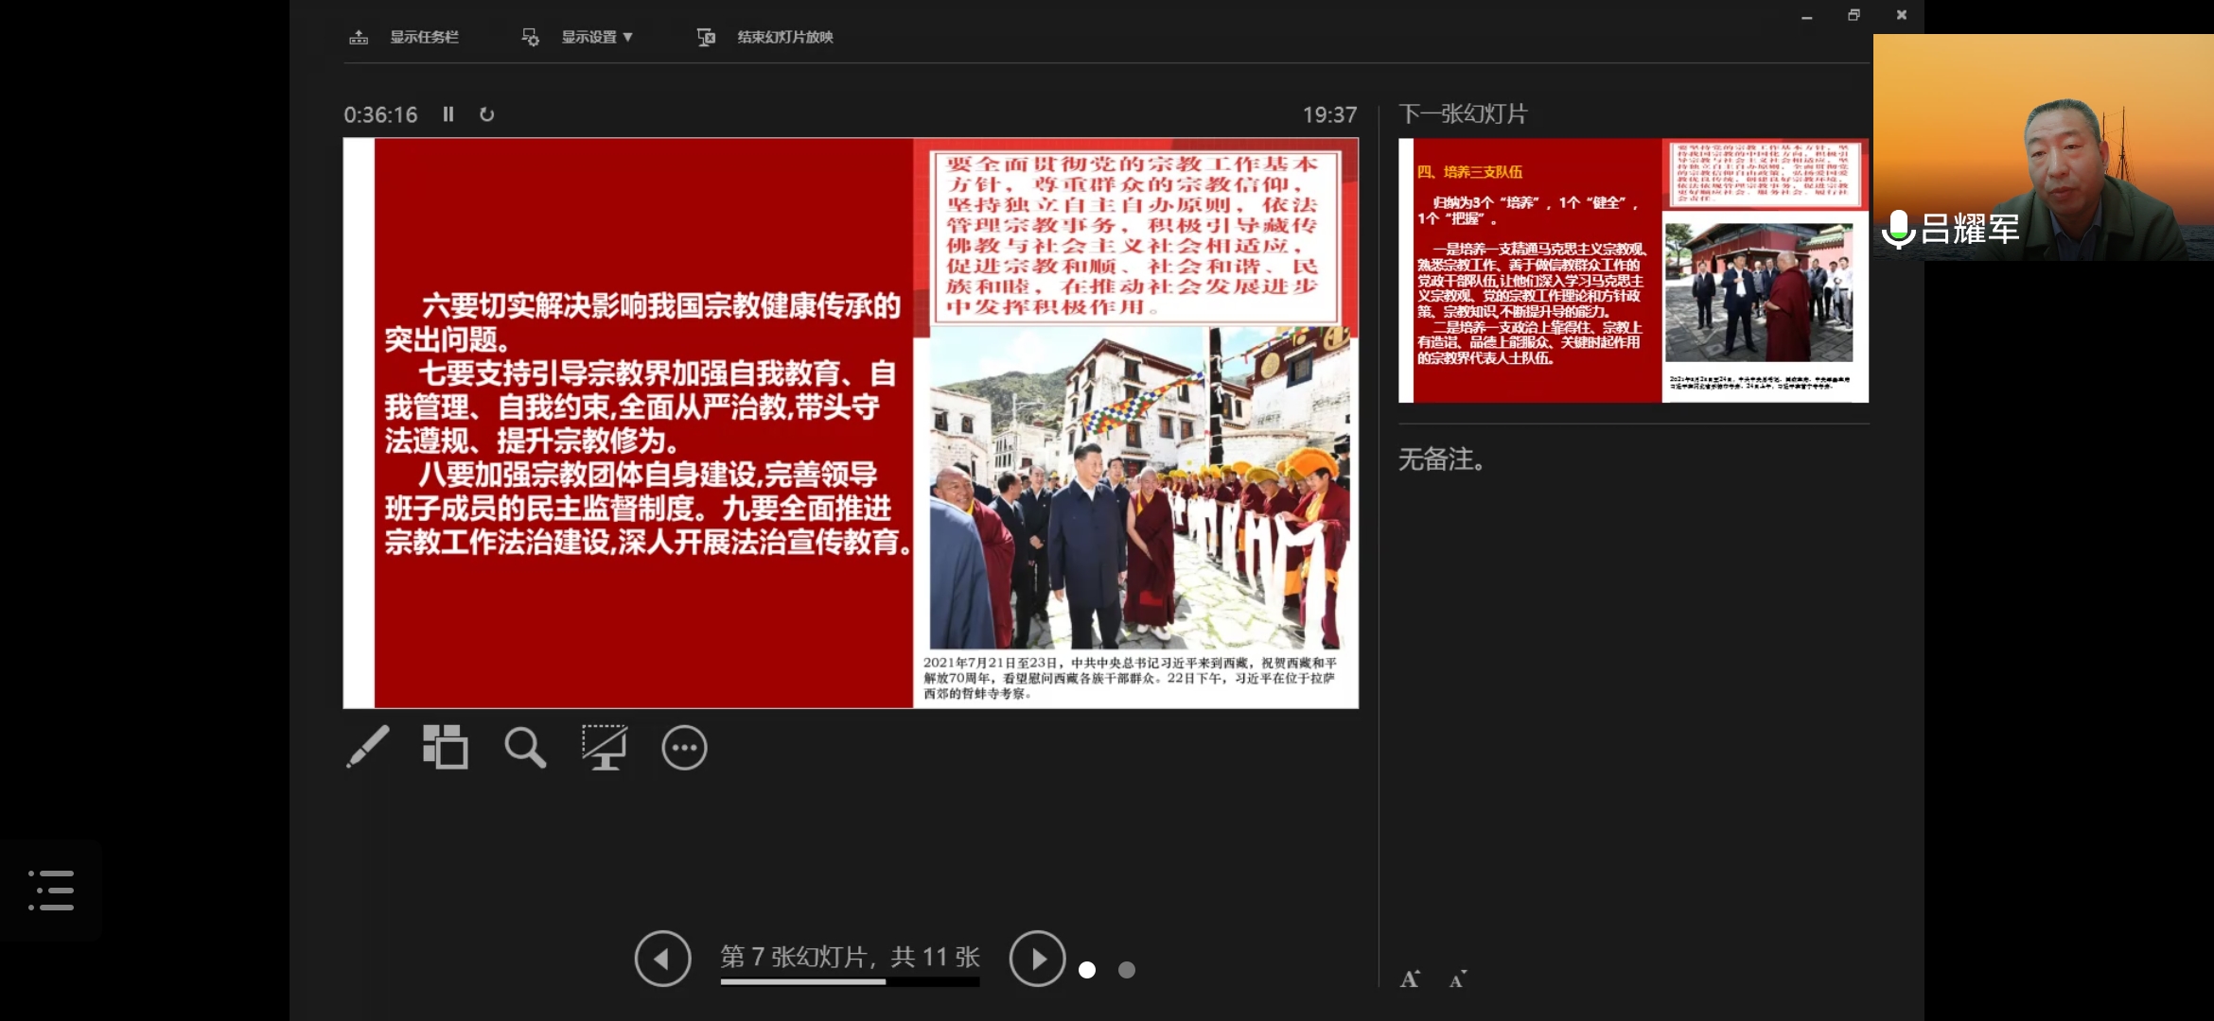
Task: Click the microphone icon beside 吕耀军
Action: pos(1898,230)
